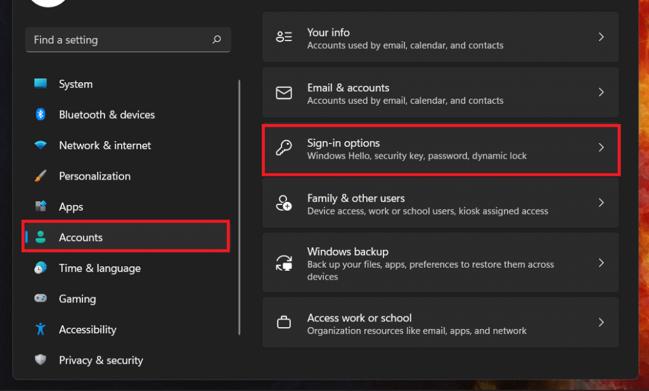This screenshot has height=391, width=649.
Task: Click the Windows backup sync icon
Action: pyautogui.click(x=284, y=263)
